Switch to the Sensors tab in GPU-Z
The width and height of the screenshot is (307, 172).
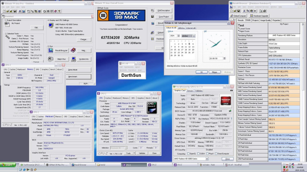coord(190,91)
